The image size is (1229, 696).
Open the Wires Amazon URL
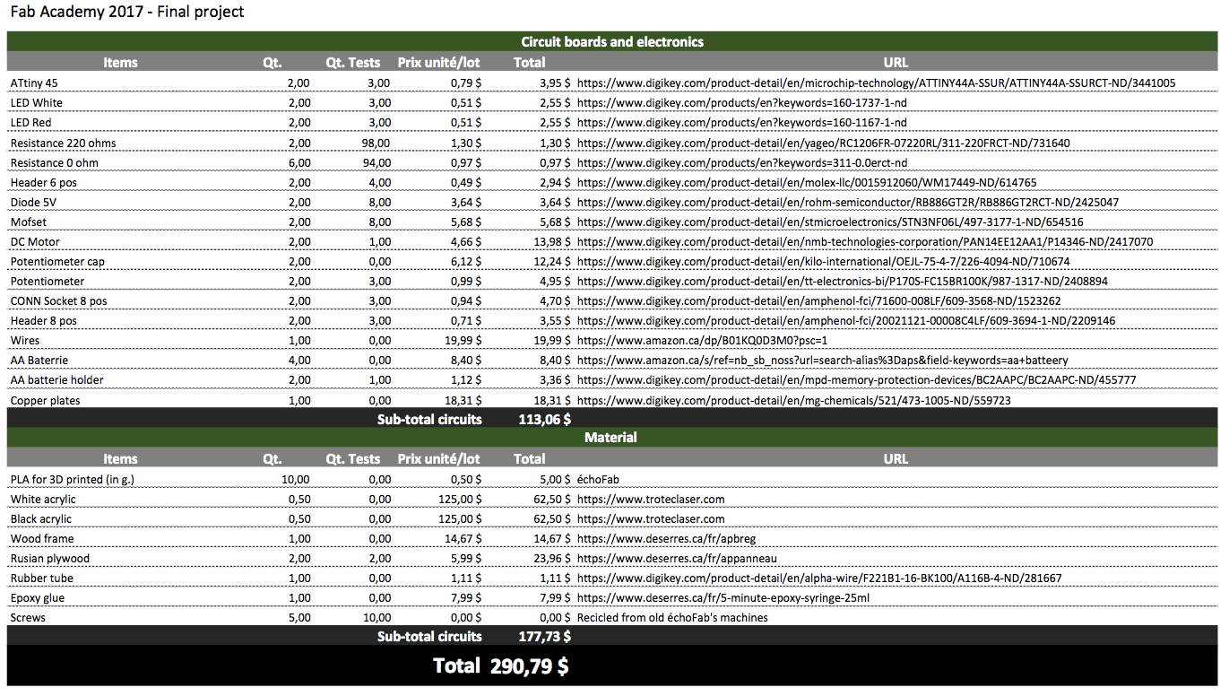pos(703,341)
